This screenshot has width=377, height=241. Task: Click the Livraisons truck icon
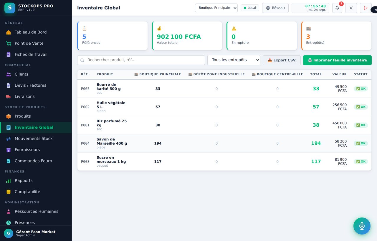[9, 97]
